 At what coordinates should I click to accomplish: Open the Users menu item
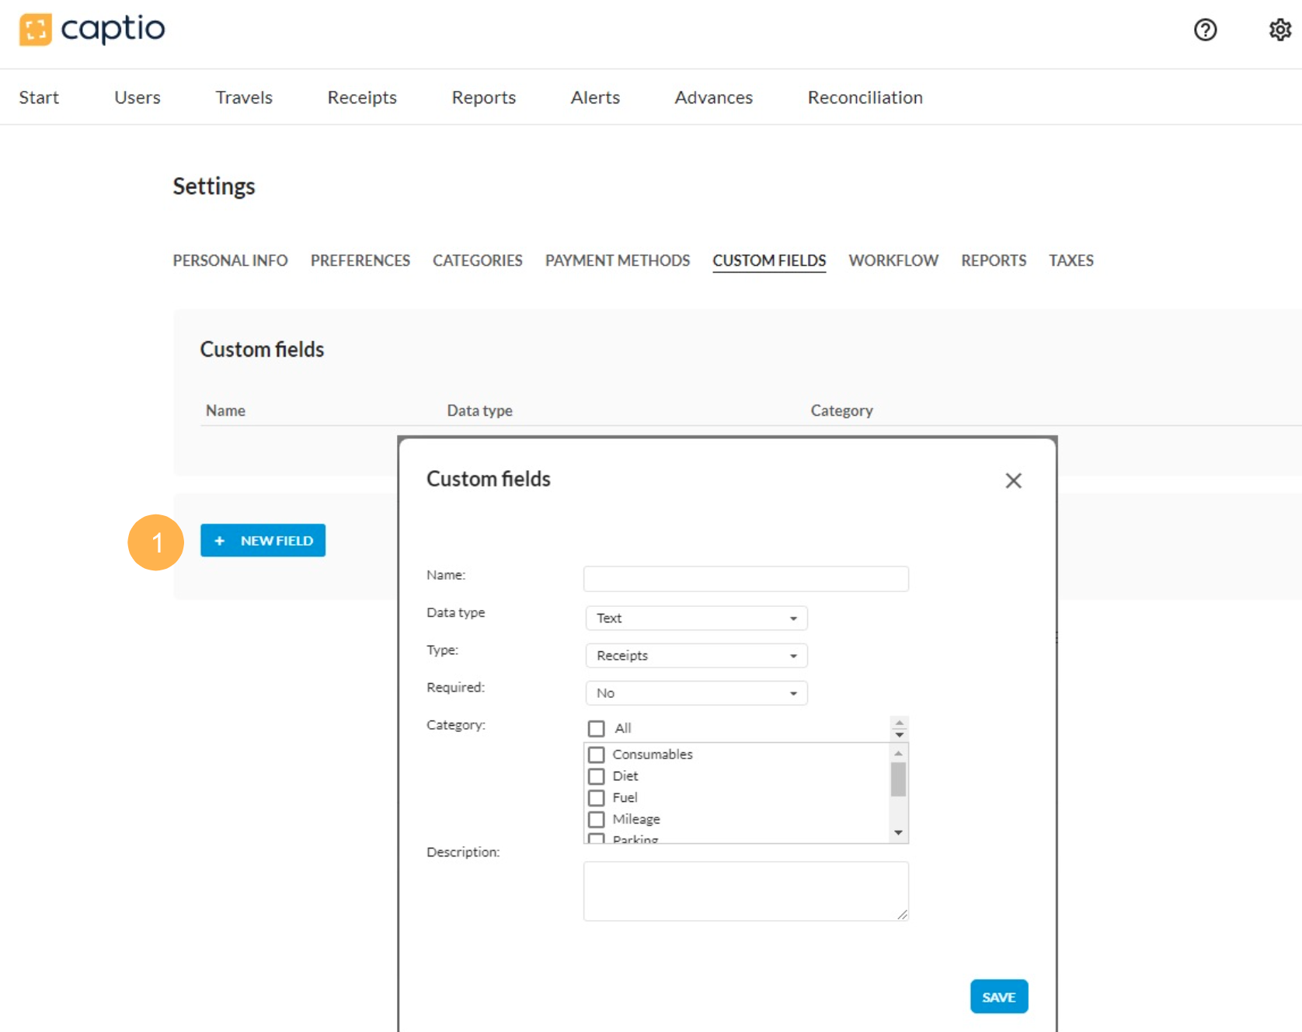138,97
